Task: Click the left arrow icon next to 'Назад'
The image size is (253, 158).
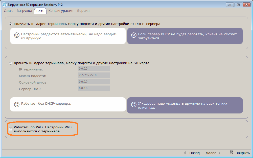Action: tap(185, 153)
